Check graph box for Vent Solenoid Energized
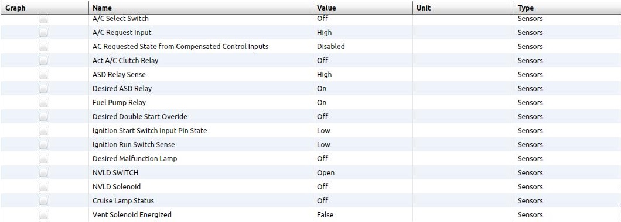Image resolution: width=621 pixels, height=222 pixels. click(x=43, y=214)
